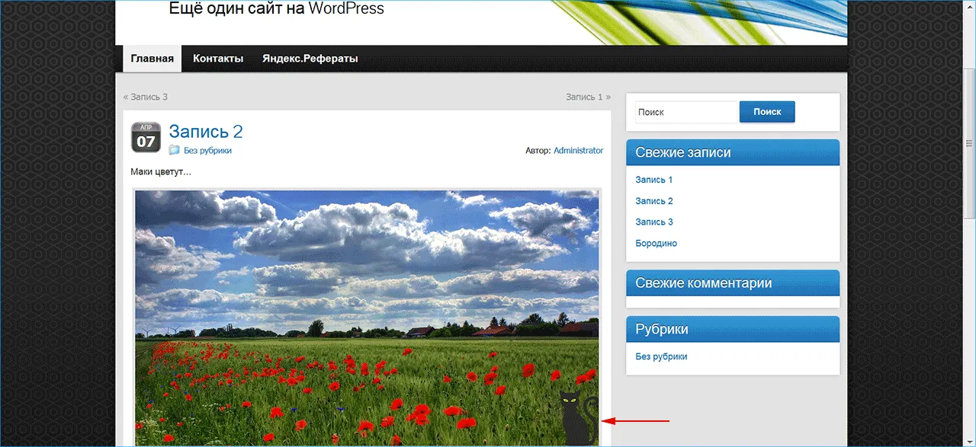Viewport: 976px width, 447px height.
Task: Go to next post Запись 1 »
Action: click(x=588, y=97)
